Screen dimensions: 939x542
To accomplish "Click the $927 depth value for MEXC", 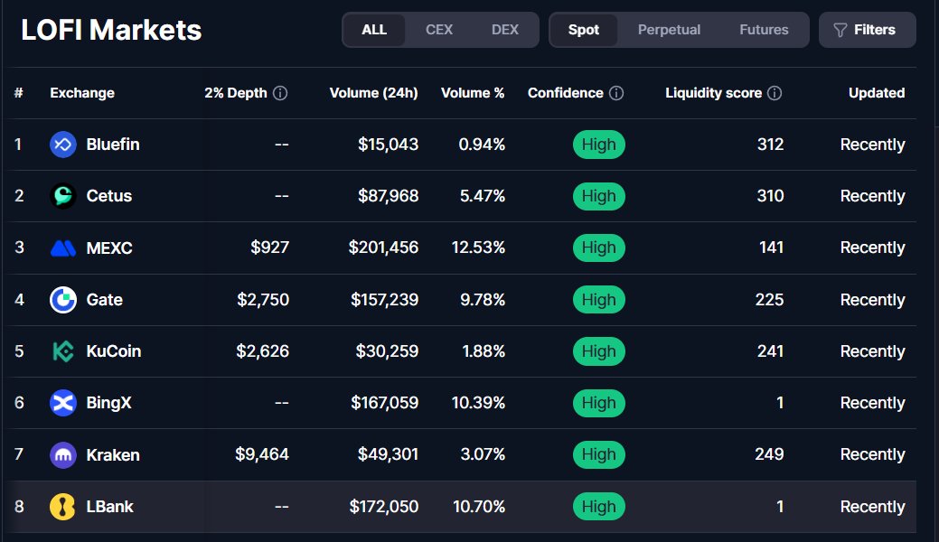I will (269, 248).
